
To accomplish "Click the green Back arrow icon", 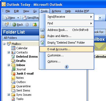I will point(14,25).
